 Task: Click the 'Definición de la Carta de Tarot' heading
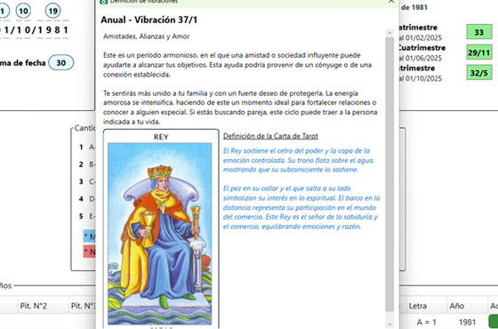click(x=270, y=136)
